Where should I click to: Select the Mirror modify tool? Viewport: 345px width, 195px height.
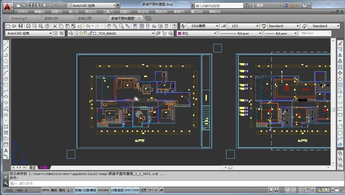[340, 55]
